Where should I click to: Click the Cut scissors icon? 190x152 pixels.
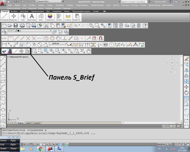pos(47,25)
